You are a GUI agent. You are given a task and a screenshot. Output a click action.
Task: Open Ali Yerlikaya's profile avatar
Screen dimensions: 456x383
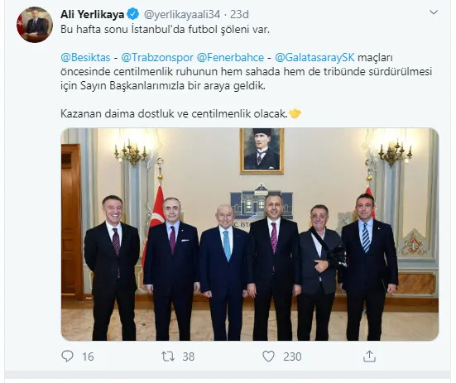click(35, 25)
